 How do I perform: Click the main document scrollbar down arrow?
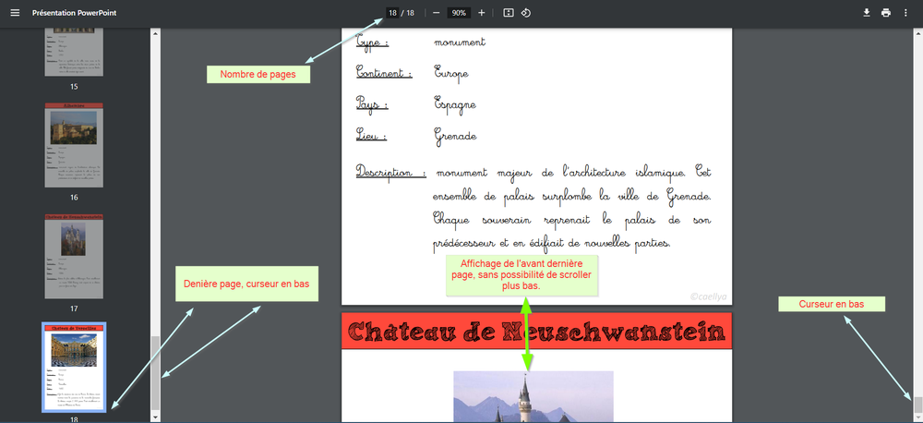917,417
